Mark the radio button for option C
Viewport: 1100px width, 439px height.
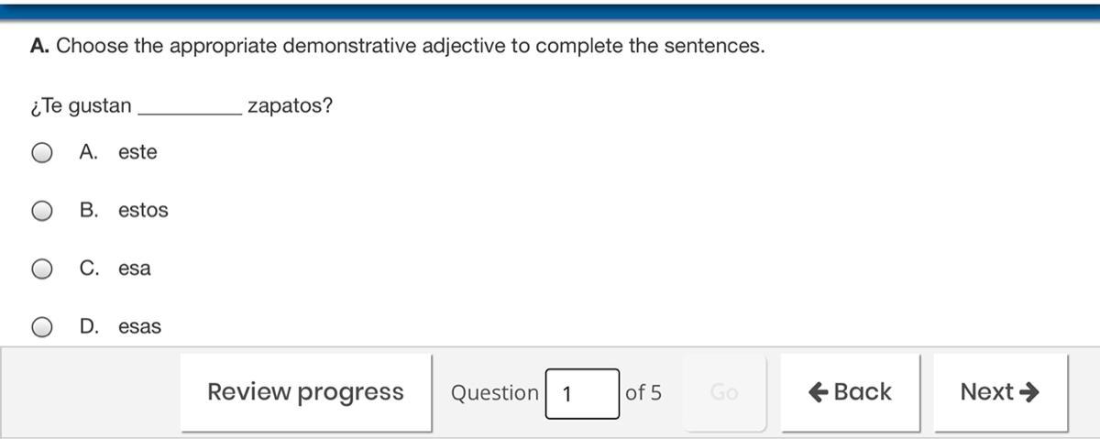[42, 269]
